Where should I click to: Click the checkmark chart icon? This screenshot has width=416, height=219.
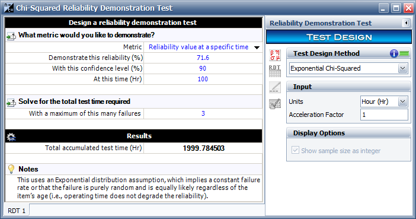coord(275,104)
